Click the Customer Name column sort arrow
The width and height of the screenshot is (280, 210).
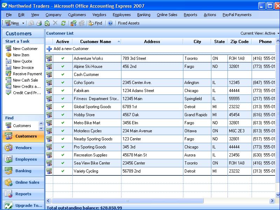[119, 41]
